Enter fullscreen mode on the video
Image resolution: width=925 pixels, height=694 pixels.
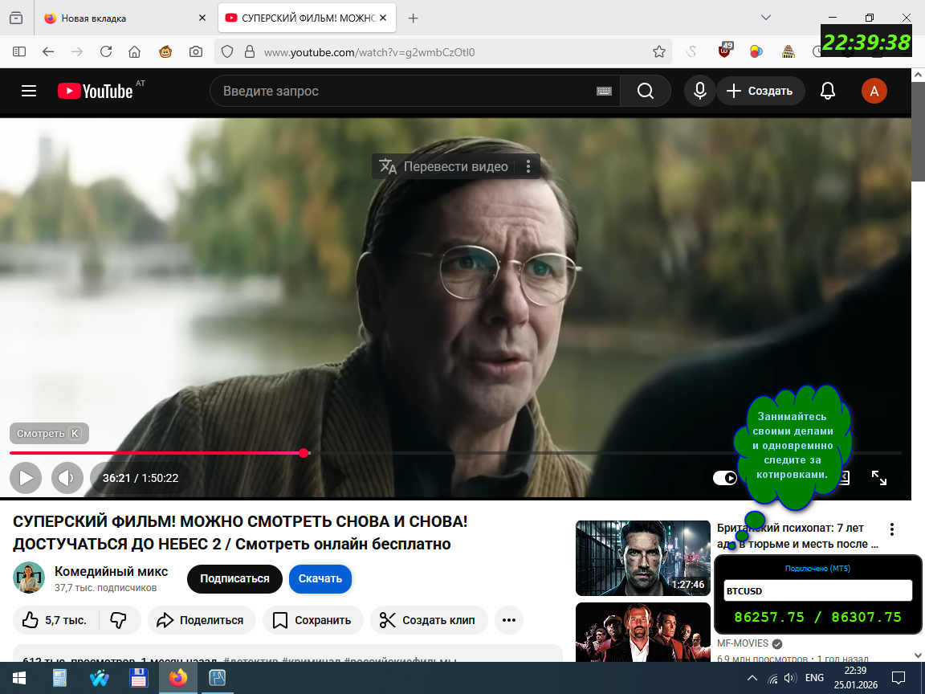pos(879,478)
